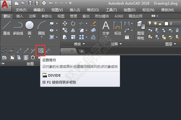181x120 pixels.
Task: Switch to the Manage (管理) ribbon tab
Action: [x=73, y=16]
